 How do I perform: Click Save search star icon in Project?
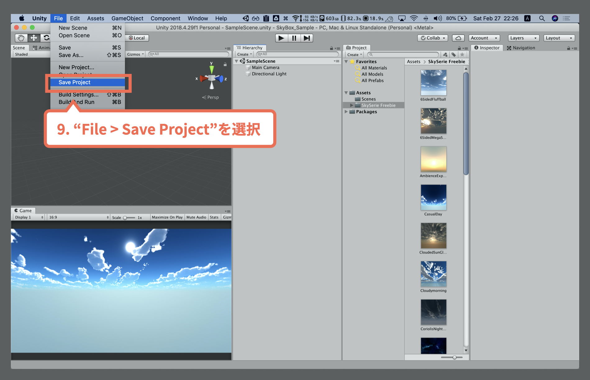tap(462, 54)
